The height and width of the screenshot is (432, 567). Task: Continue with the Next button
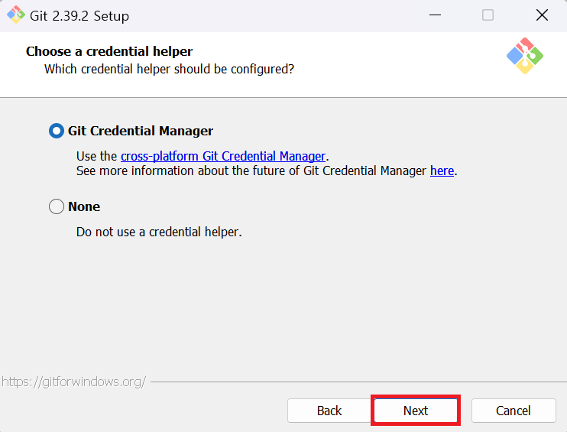[416, 411]
